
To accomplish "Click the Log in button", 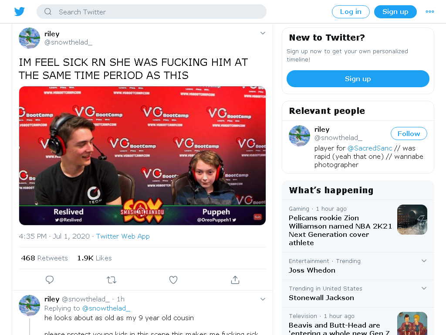I will click(x=351, y=12).
